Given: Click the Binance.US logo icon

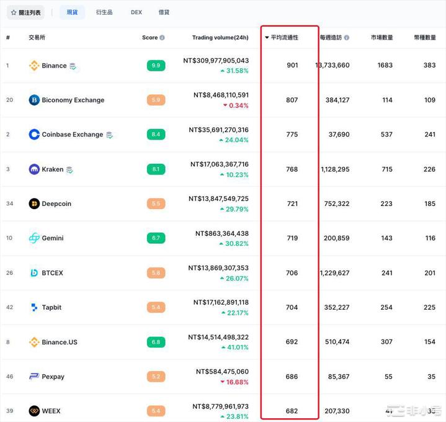Looking at the screenshot, I should 34,342.
